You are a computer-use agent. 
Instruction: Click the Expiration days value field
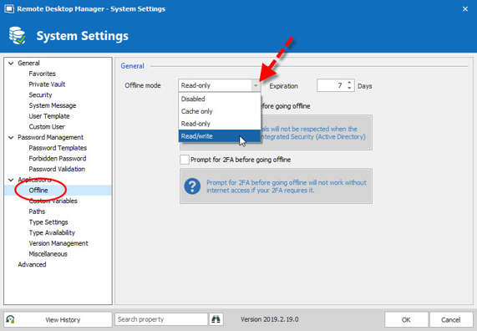coord(332,85)
